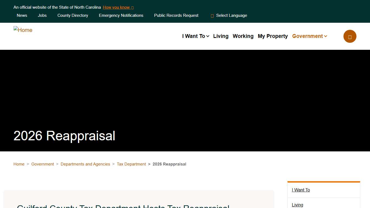
Task: Click the globe icon beside Select Language
Action: (x=212, y=16)
